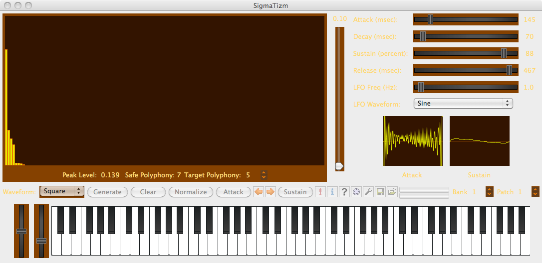Open help with the question mark icon
Image resolution: width=542 pixels, height=263 pixels.
pos(344,192)
